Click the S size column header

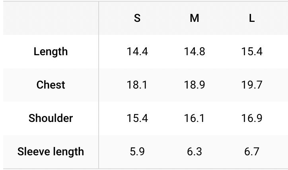tap(137, 19)
